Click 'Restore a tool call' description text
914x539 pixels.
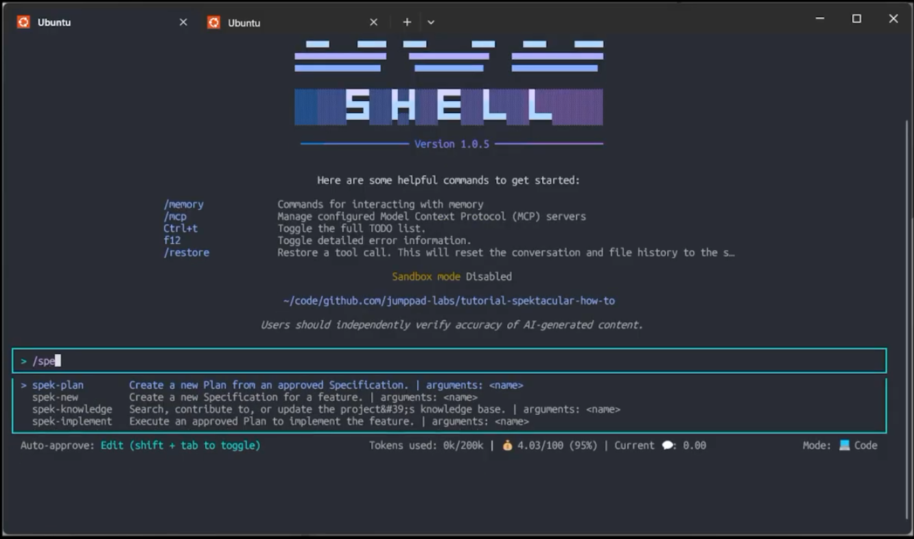[506, 252]
